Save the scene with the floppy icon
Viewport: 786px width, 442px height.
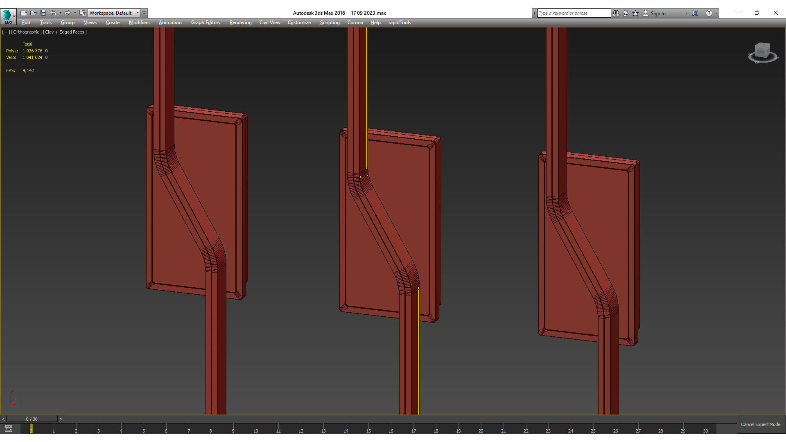43,13
